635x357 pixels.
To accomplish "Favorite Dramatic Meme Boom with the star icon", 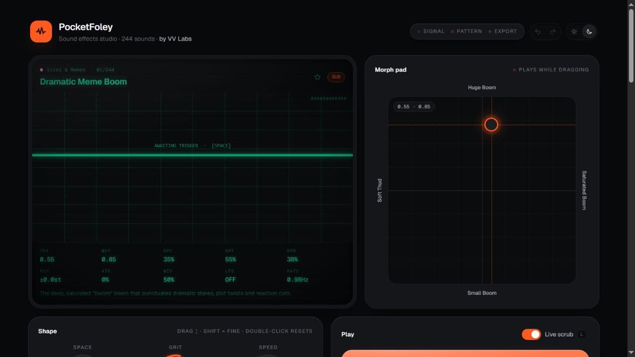I will 317,77.
